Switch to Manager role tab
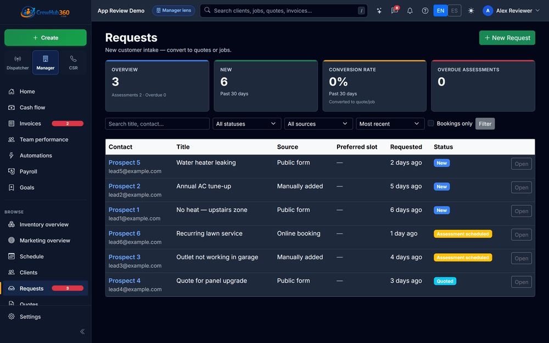Viewport: 549px width, 343px height. tap(46, 63)
